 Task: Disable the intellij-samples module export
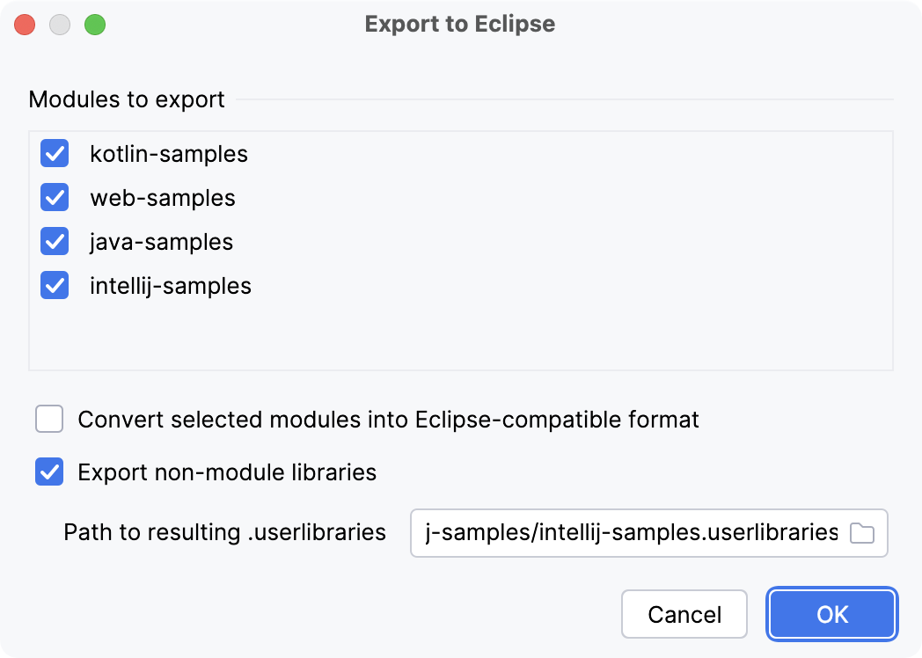point(54,286)
